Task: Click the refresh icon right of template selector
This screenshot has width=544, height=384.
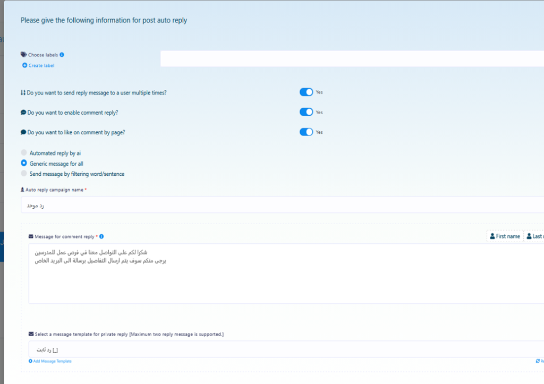Action: coord(538,361)
